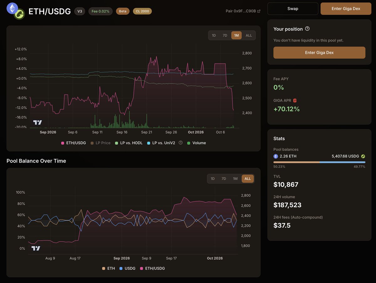Toggle the USDG series in pool balance legend
This screenshot has height=283, width=376.
pos(127,268)
